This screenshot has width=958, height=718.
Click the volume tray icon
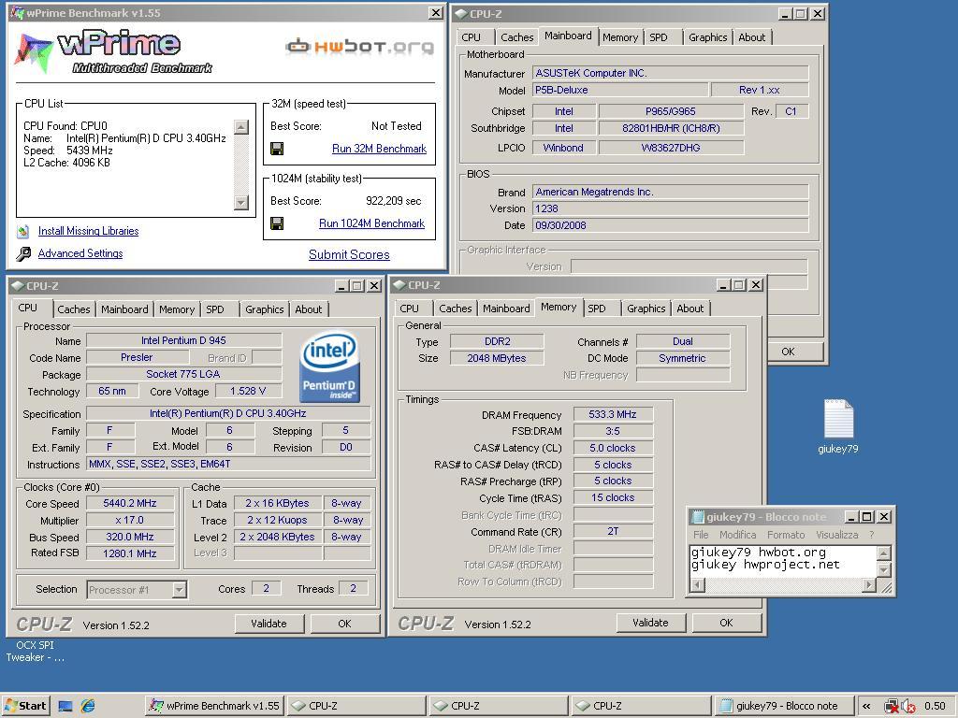click(x=908, y=707)
